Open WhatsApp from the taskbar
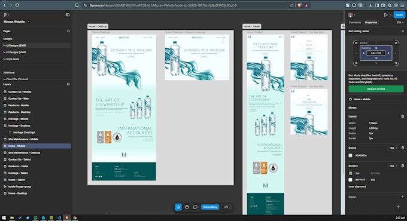The width and height of the screenshot is (407, 221). pyautogui.click(x=35, y=218)
